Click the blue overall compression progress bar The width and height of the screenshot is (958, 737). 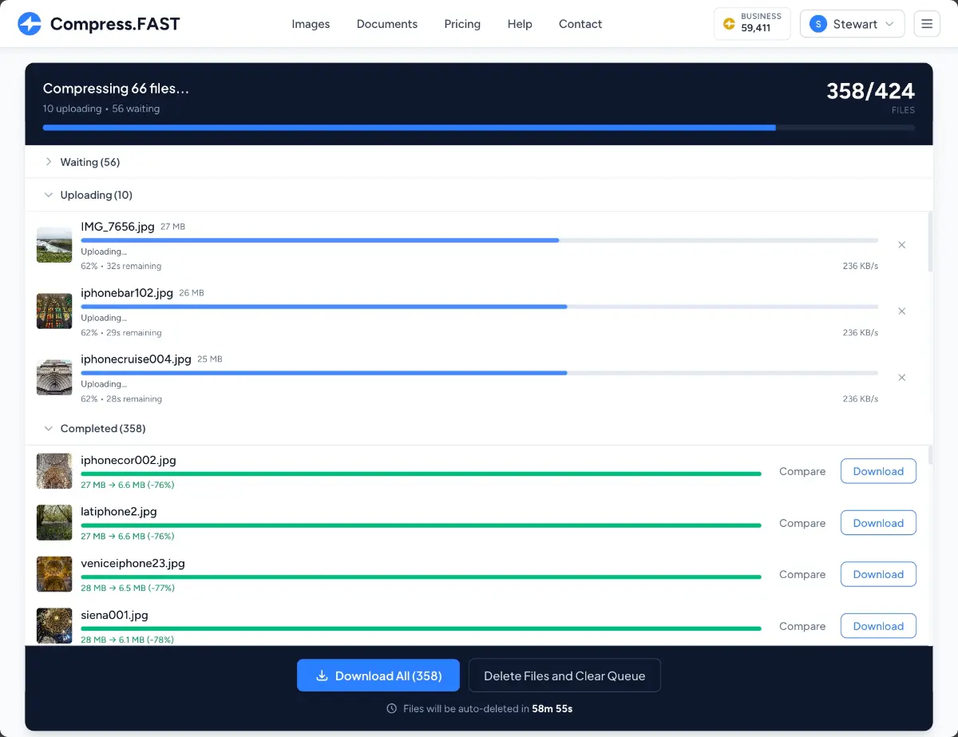[x=479, y=127]
